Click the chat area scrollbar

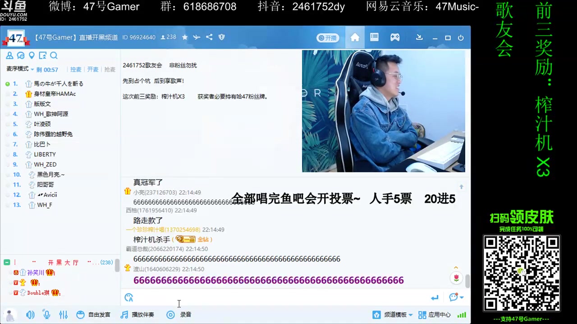pos(467,281)
